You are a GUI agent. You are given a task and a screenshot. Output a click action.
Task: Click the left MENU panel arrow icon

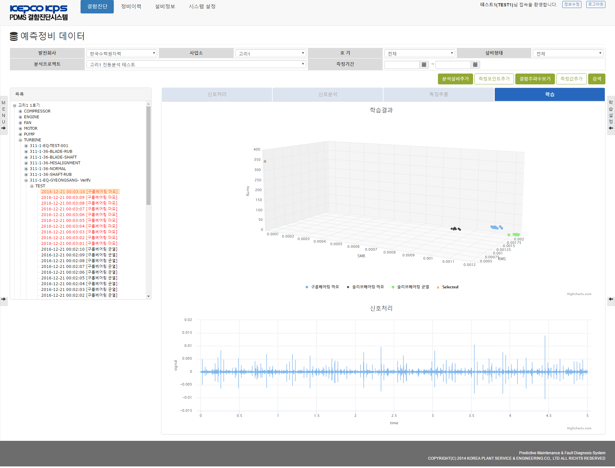[x=4, y=128]
